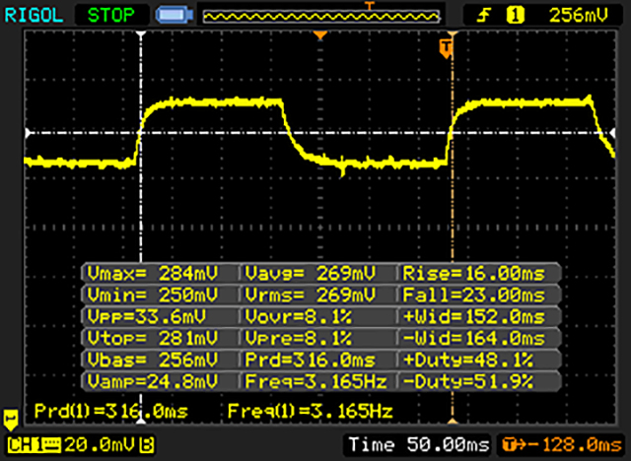Click the -Duty=51.9% measurement
This screenshot has height=461, width=631.
(468, 381)
